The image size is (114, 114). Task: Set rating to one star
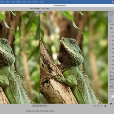[x=34, y=106]
